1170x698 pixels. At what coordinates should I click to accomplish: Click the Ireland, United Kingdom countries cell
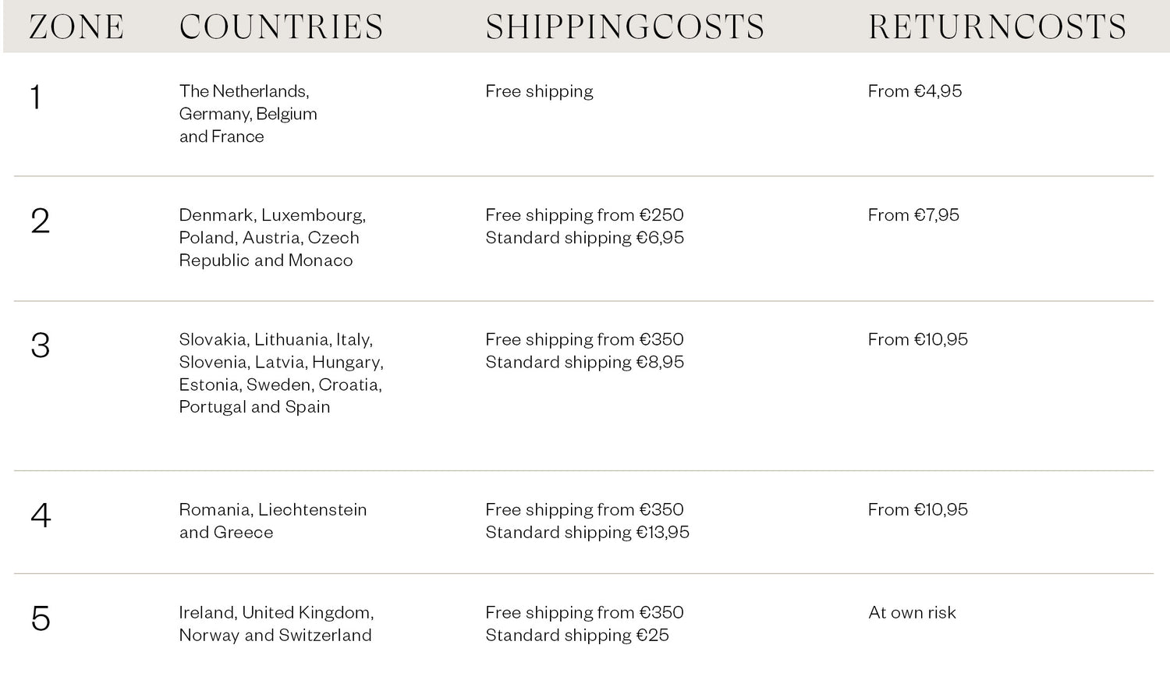[276, 624]
